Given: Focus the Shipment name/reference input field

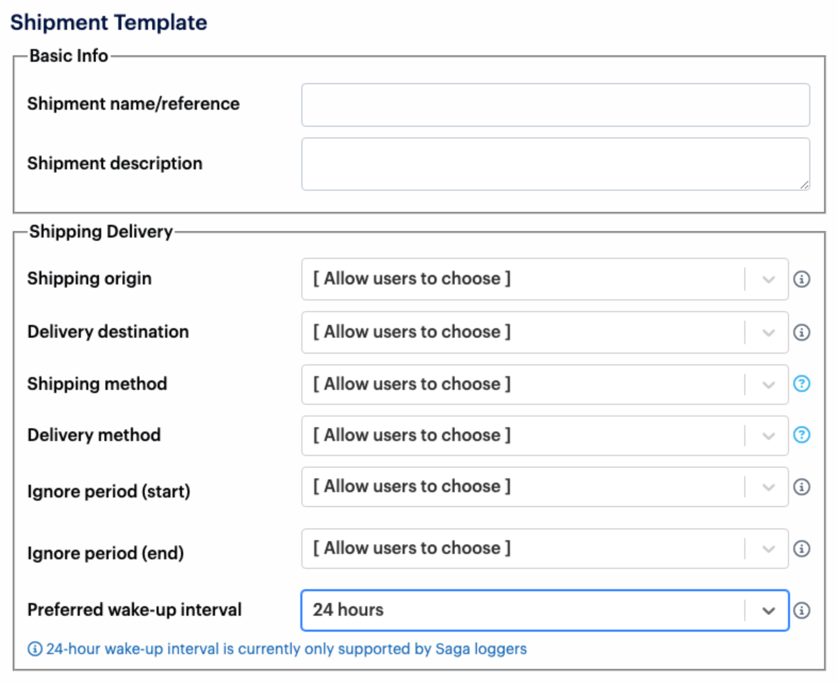Looking at the screenshot, I should [555, 105].
